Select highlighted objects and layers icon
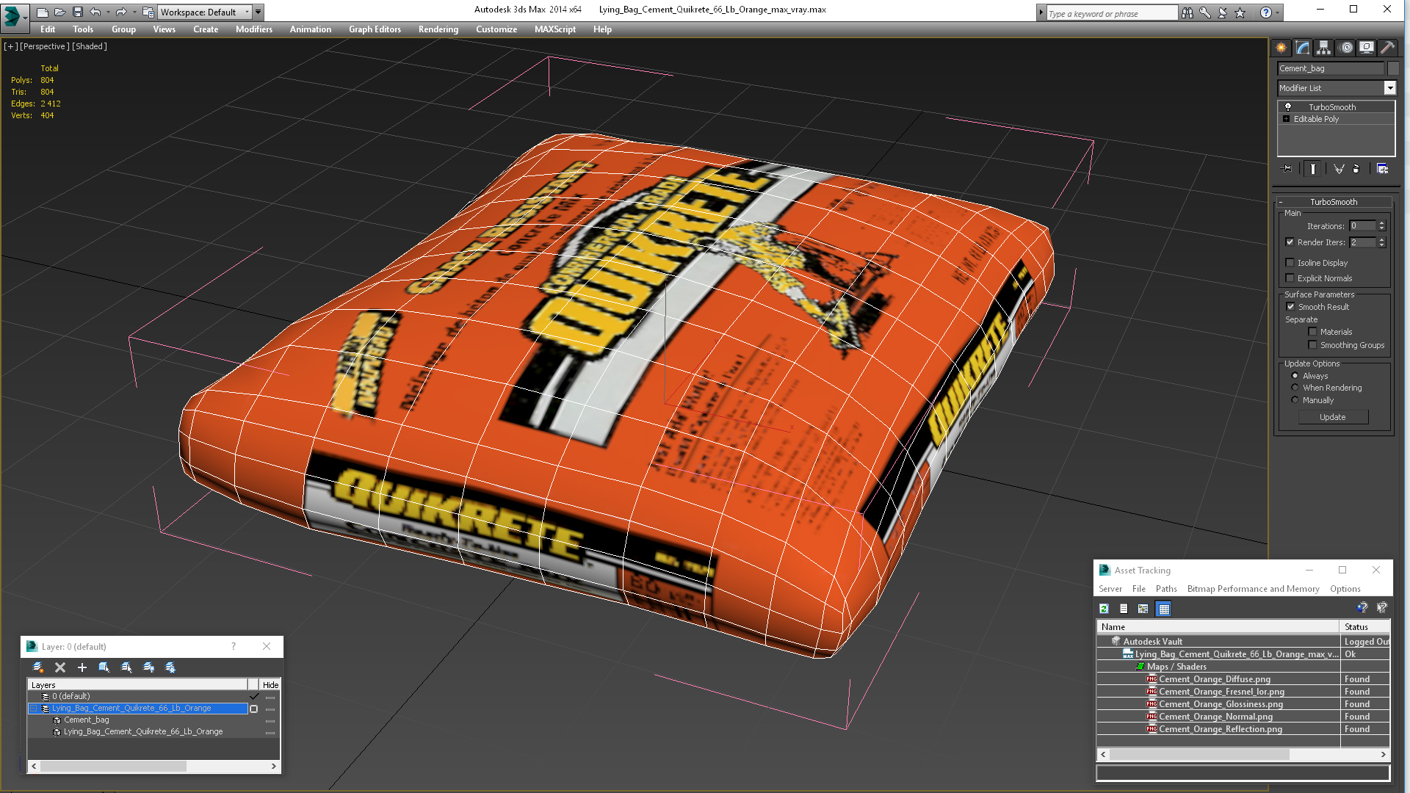The width and height of the screenshot is (1410, 793). tap(104, 667)
